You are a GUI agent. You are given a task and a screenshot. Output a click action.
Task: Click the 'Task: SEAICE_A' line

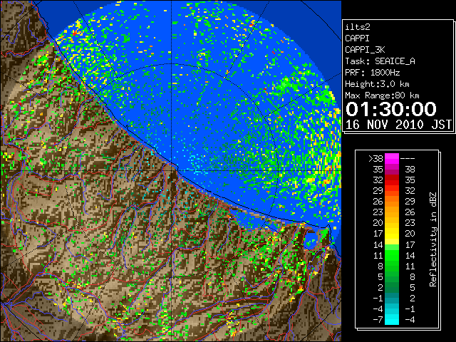pyautogui.click(x=380, y=61)
